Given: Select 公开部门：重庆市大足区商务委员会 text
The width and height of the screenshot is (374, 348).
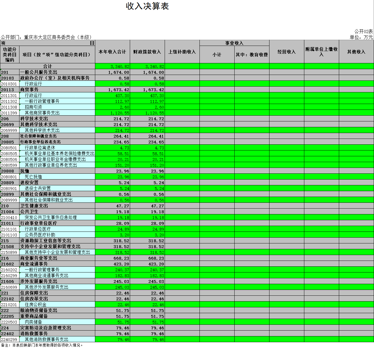Looking at the screenshot, I should tap(46, 37).
